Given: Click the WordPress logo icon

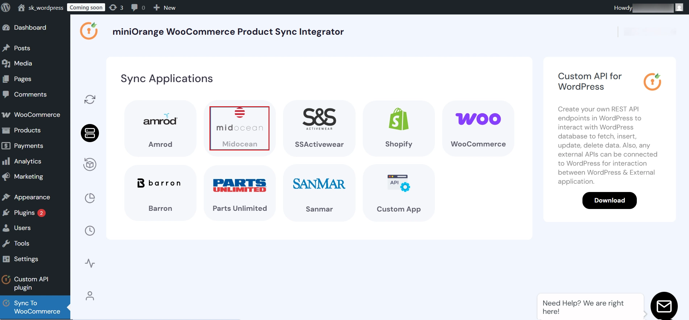Looking at the screenshot, I should tap(6, 7).
